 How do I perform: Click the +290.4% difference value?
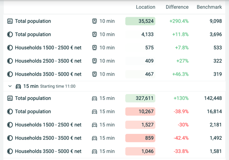tap(179, 21)
